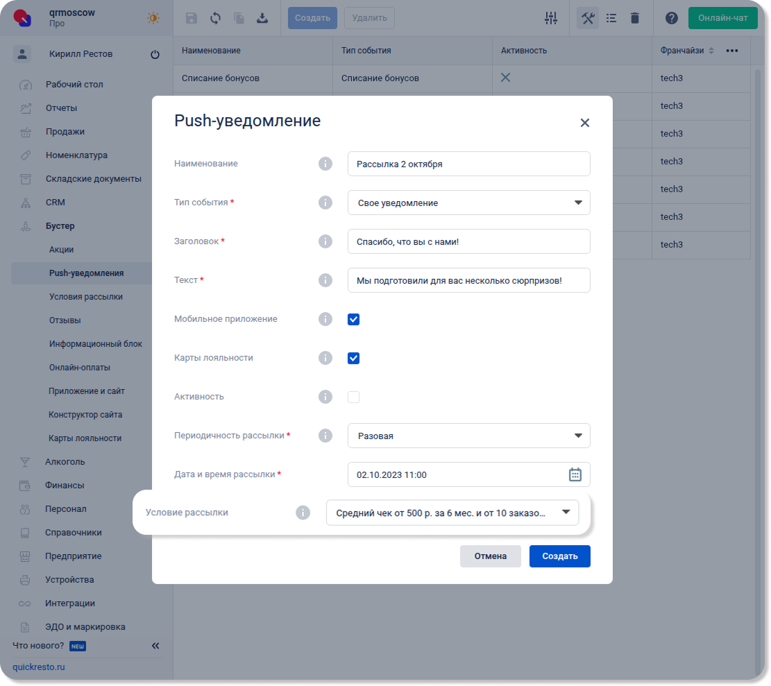Click the Отмена button
The image size is (771, 686).
pyautogui.click(x=490, y=556)
